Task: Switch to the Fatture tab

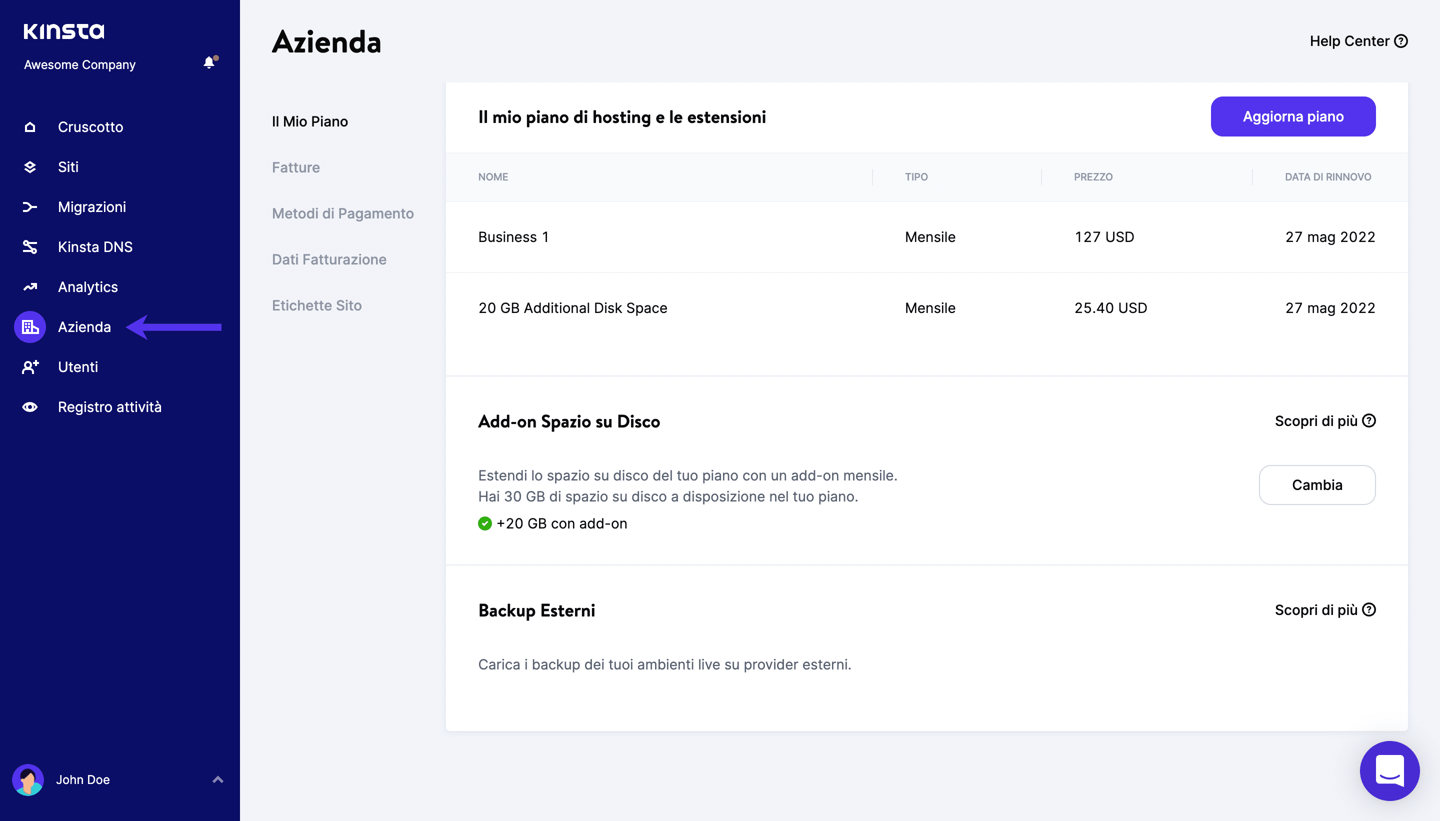Action: pos(296,167)
